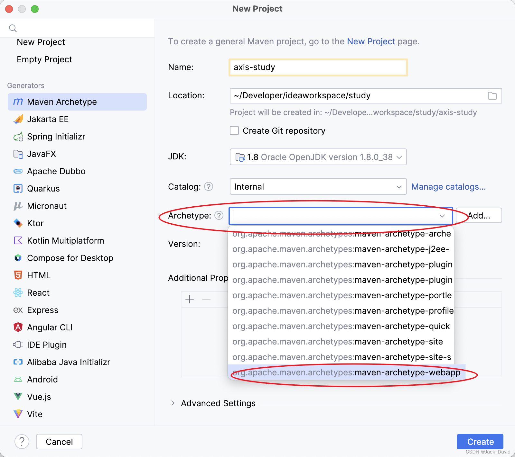Click the Jakarta EE sail icon
The image size is (515, 457).
coord(18,119)
